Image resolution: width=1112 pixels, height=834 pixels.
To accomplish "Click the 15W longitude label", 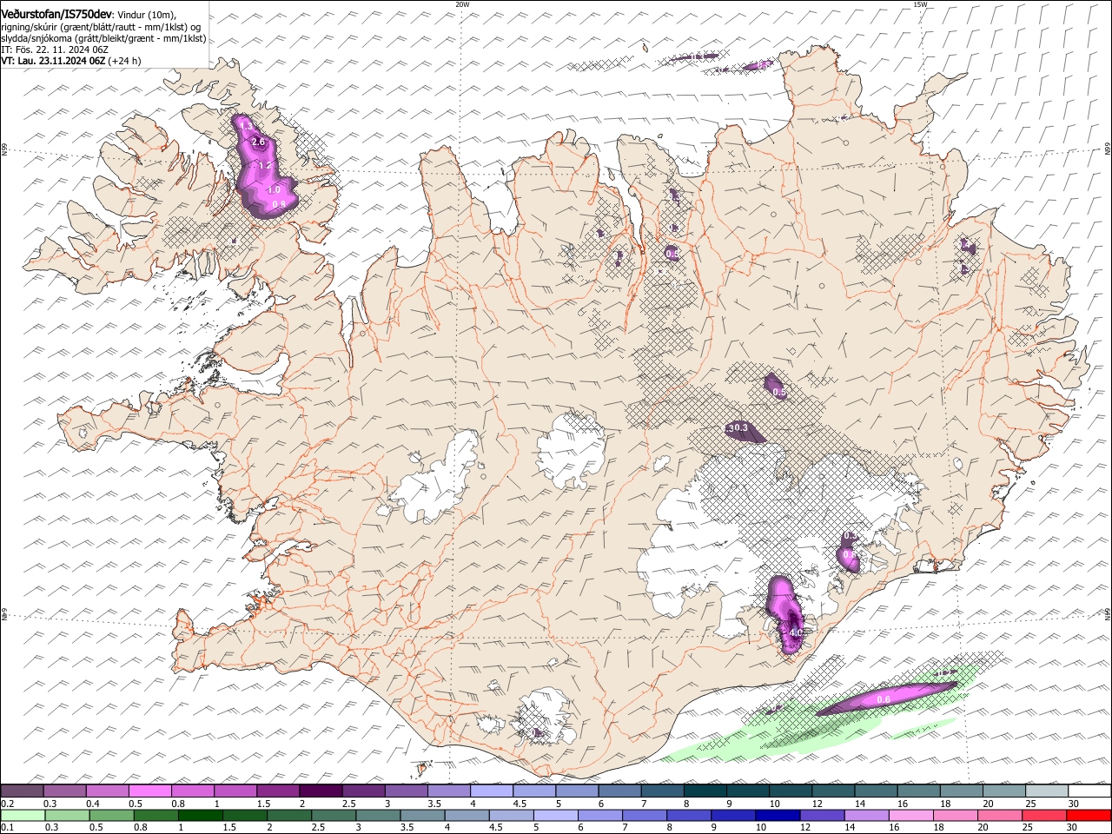I will click(x=920, y=4).
